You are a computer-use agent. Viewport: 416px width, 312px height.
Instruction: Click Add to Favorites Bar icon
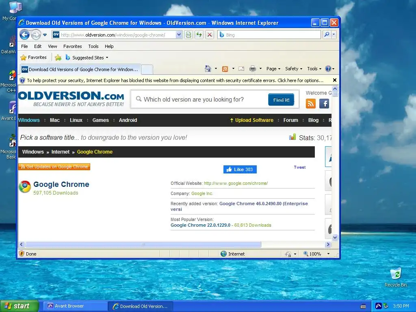58,57
